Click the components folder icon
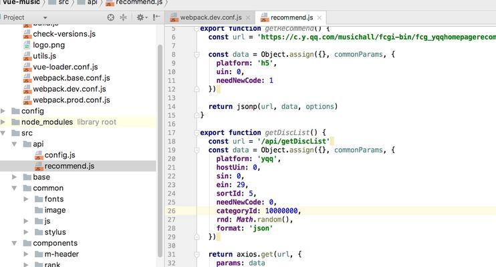 coord(27,243)
